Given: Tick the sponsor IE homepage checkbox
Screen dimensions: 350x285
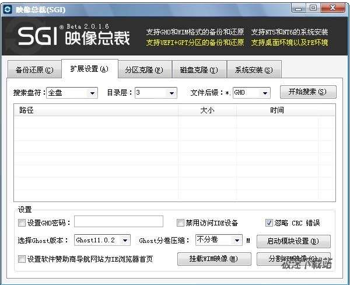Looking at the screenshot, I should 22,259.
